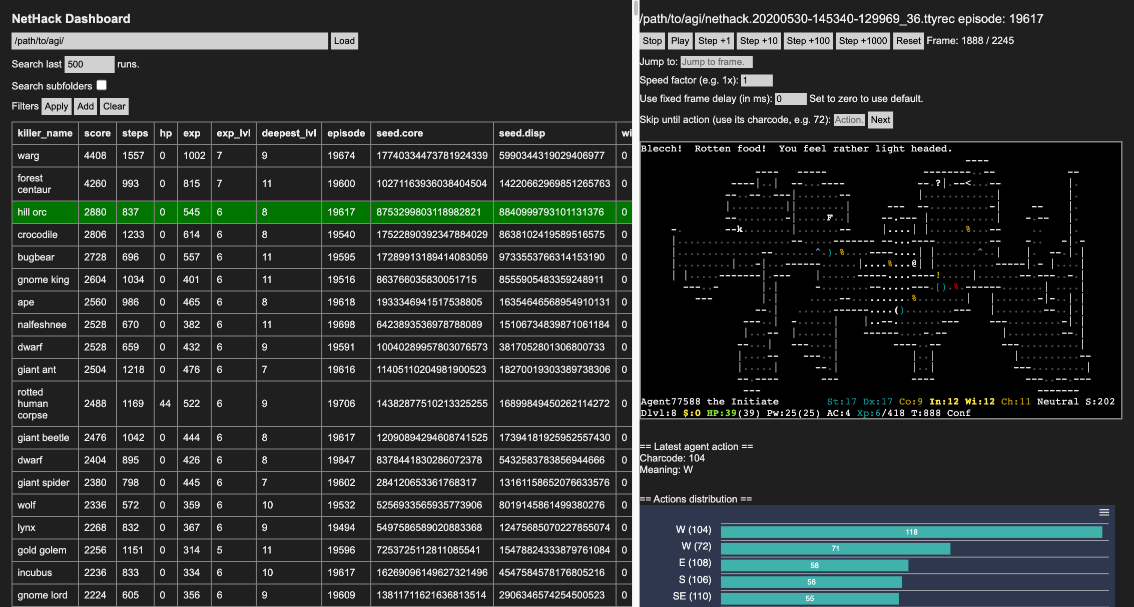
Task: Select the gnome lord row
Action: tap(322, 595)
